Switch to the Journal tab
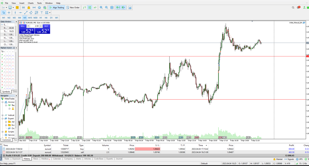This screenshot has width=309, height=166. click(x=119, y=159)
